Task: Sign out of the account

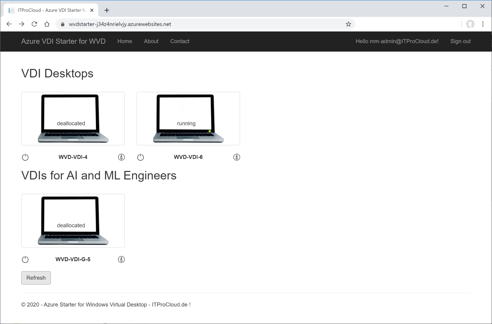Action: [x=460, y=41]
